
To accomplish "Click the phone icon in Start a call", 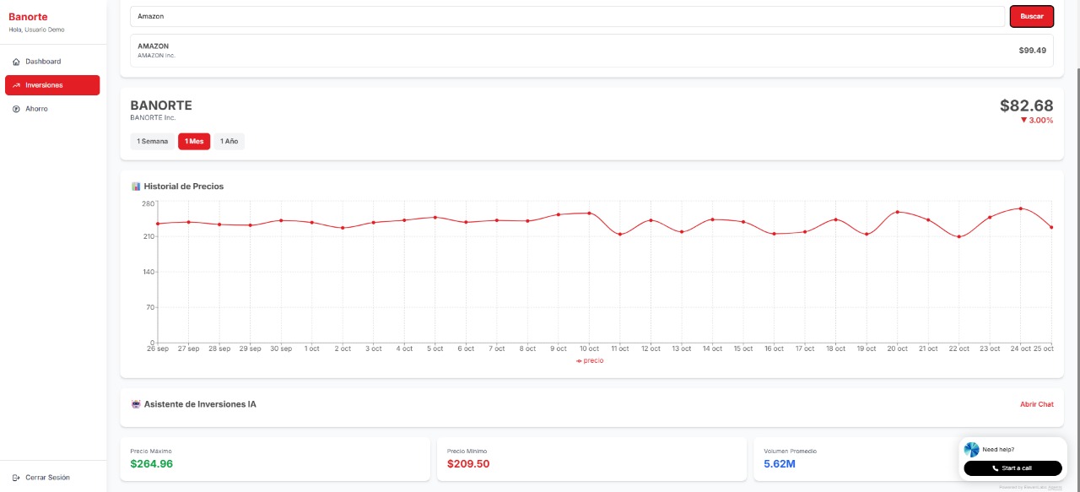I will tap(997, 468).
